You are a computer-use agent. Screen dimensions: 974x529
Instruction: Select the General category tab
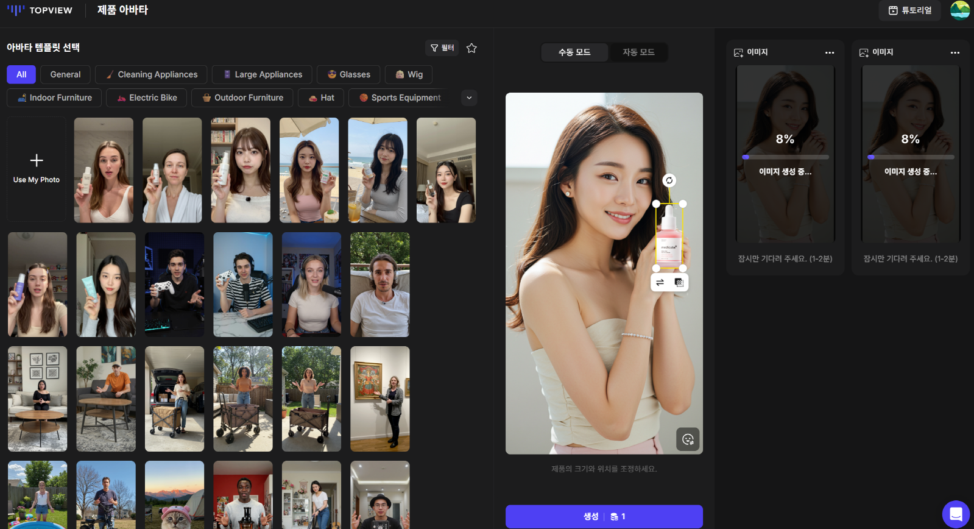(65, 74)
